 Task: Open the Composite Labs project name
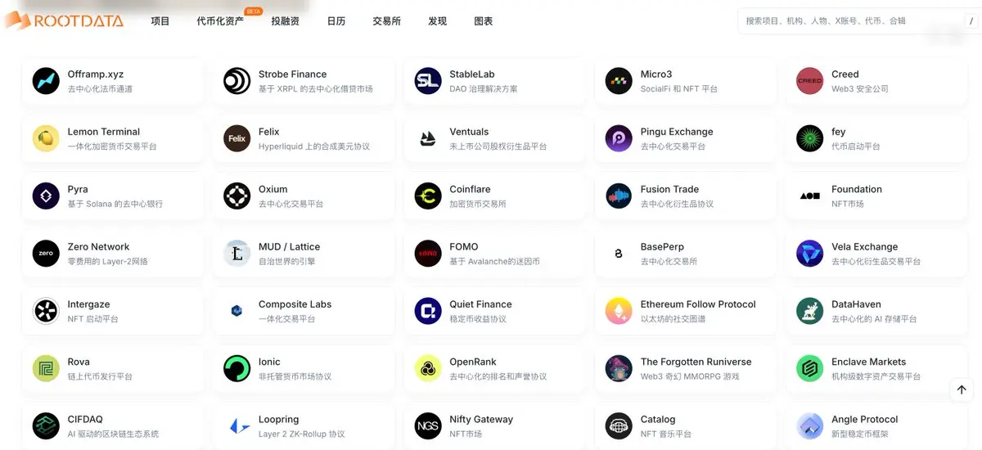[x=295, y=304]
